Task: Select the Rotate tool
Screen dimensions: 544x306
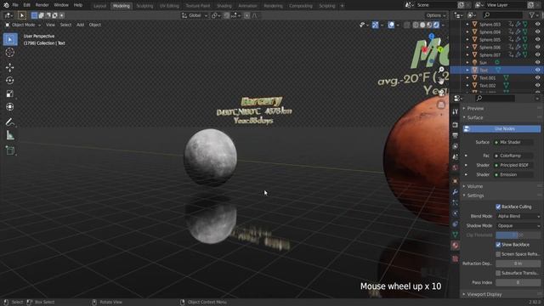Action: [x=10, y=80]
